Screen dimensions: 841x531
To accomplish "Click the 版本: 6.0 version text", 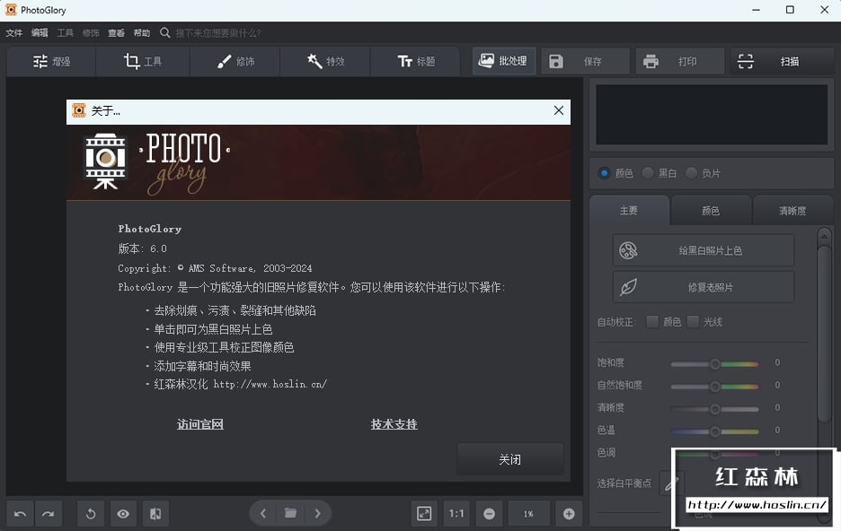I will (x=143, y=248).
